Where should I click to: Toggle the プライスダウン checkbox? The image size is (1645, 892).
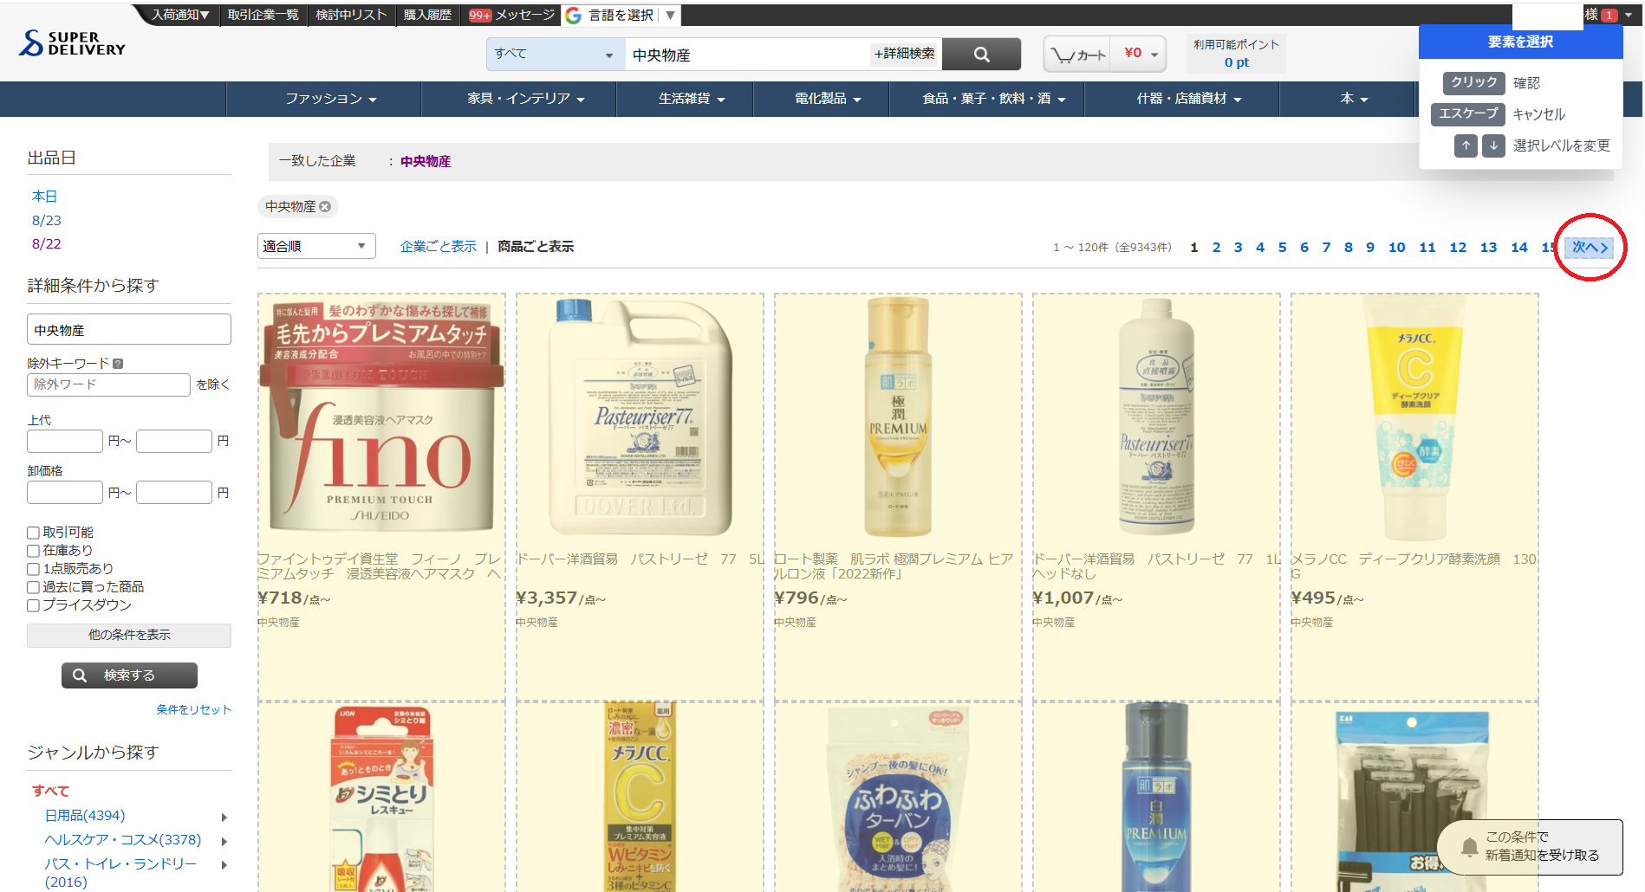[x=33, y=605]
